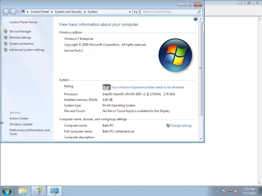This screenshot has width=262, height=196.
Task: Expand arrow after Control Panel breadcrumb
Action: click(x=52, y=12)
